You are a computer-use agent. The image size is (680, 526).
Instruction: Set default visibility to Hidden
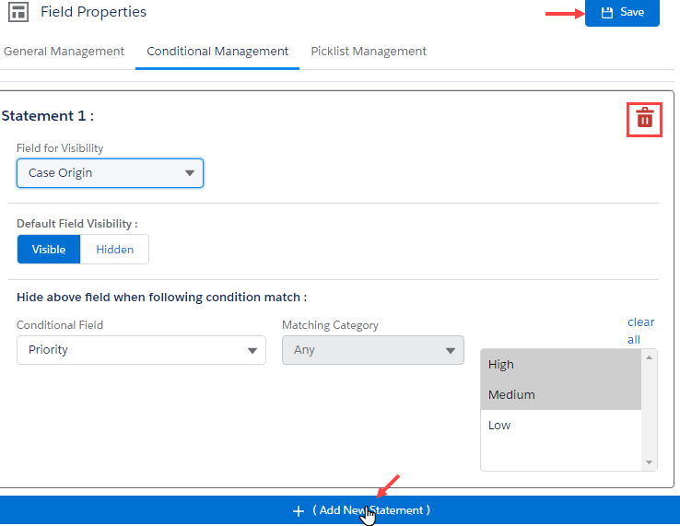click(x=114, y=250)
